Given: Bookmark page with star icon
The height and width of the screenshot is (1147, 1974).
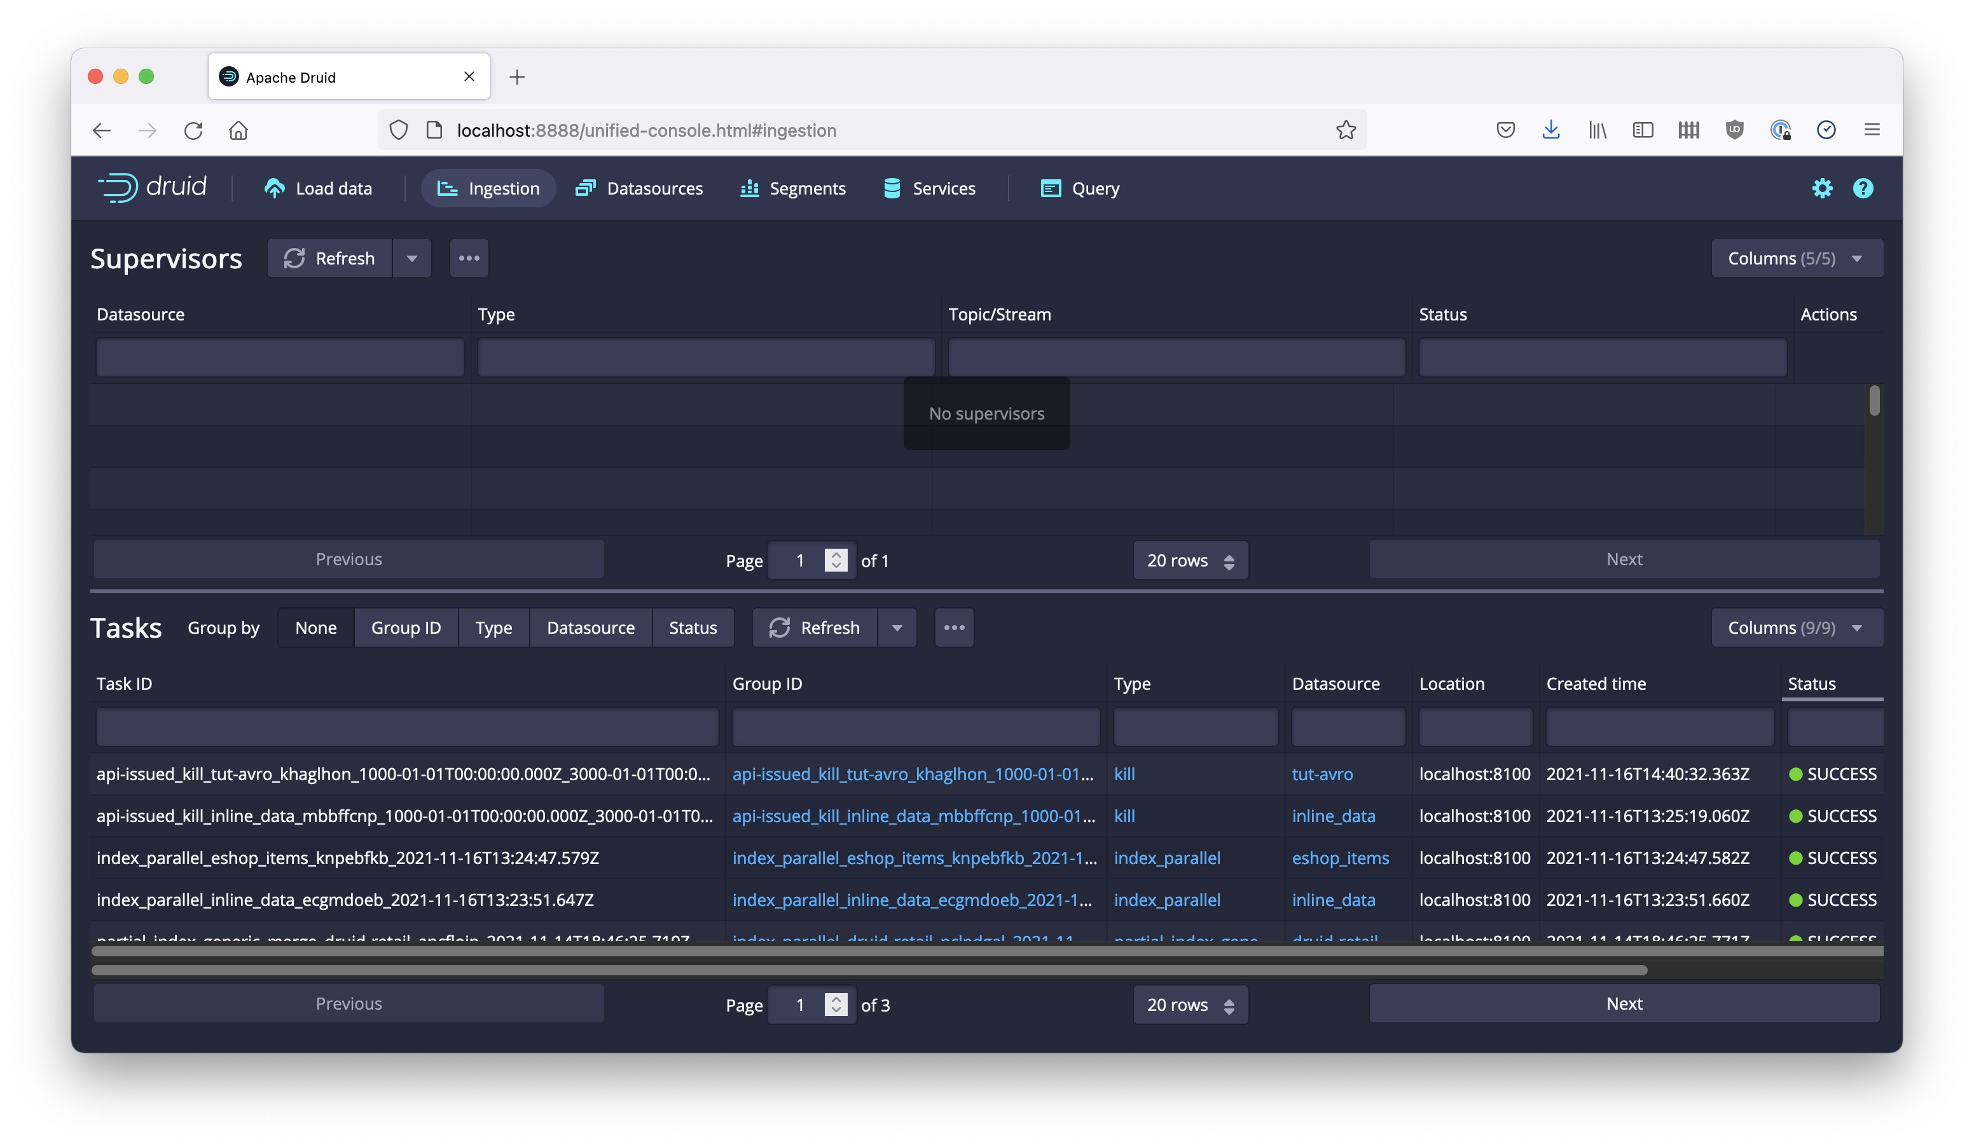Looking at the screenshot, I should (1345, 130).
